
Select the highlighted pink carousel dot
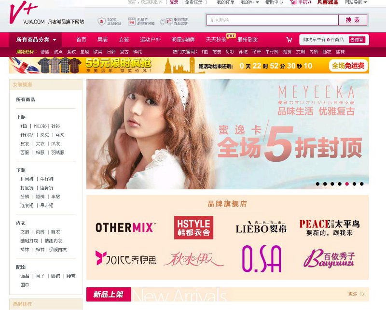tap(347, 184)
